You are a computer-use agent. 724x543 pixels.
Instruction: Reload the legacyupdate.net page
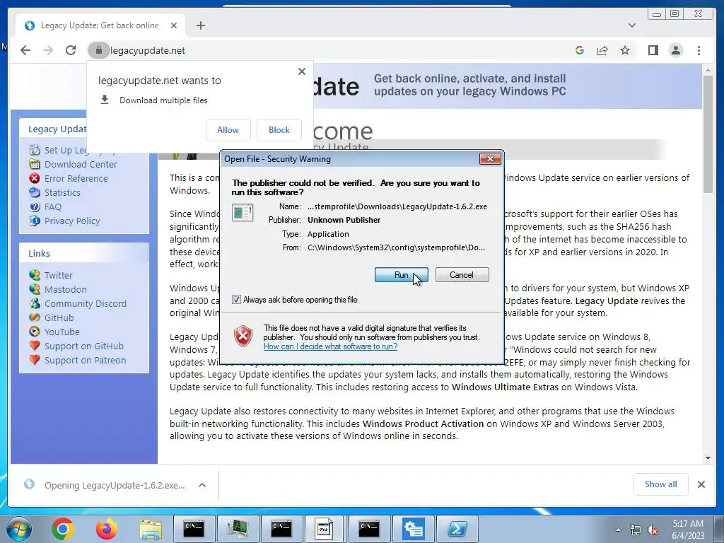[x=71, y=50]
